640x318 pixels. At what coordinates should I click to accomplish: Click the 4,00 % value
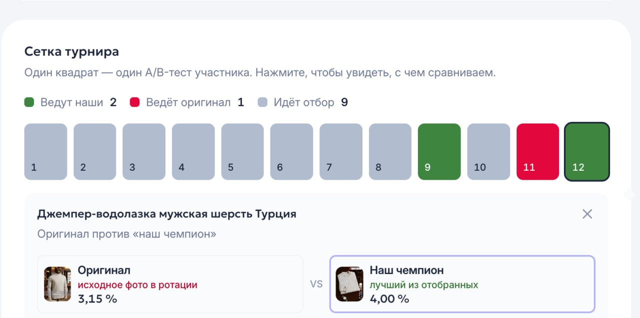[x=389, y=299]
